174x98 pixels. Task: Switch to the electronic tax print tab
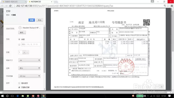[41, 2]
